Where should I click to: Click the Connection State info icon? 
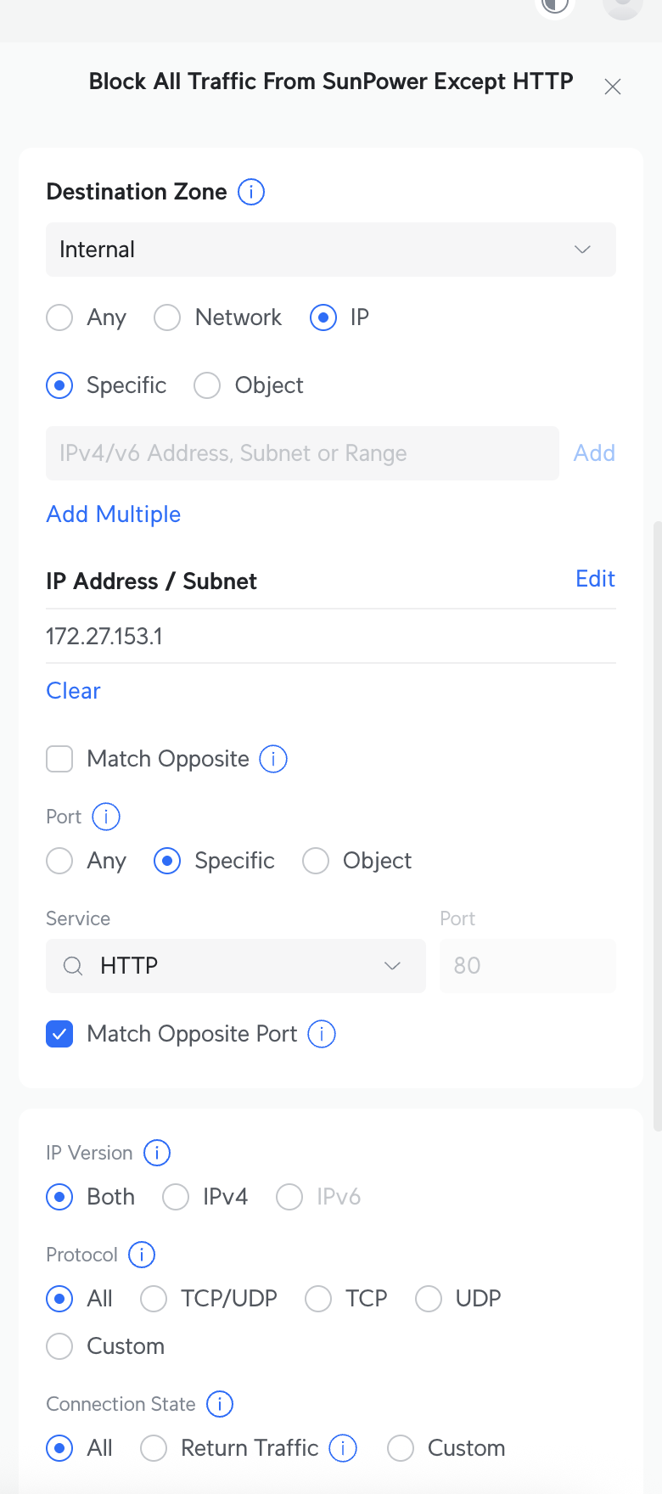(x=220, y=1404)
